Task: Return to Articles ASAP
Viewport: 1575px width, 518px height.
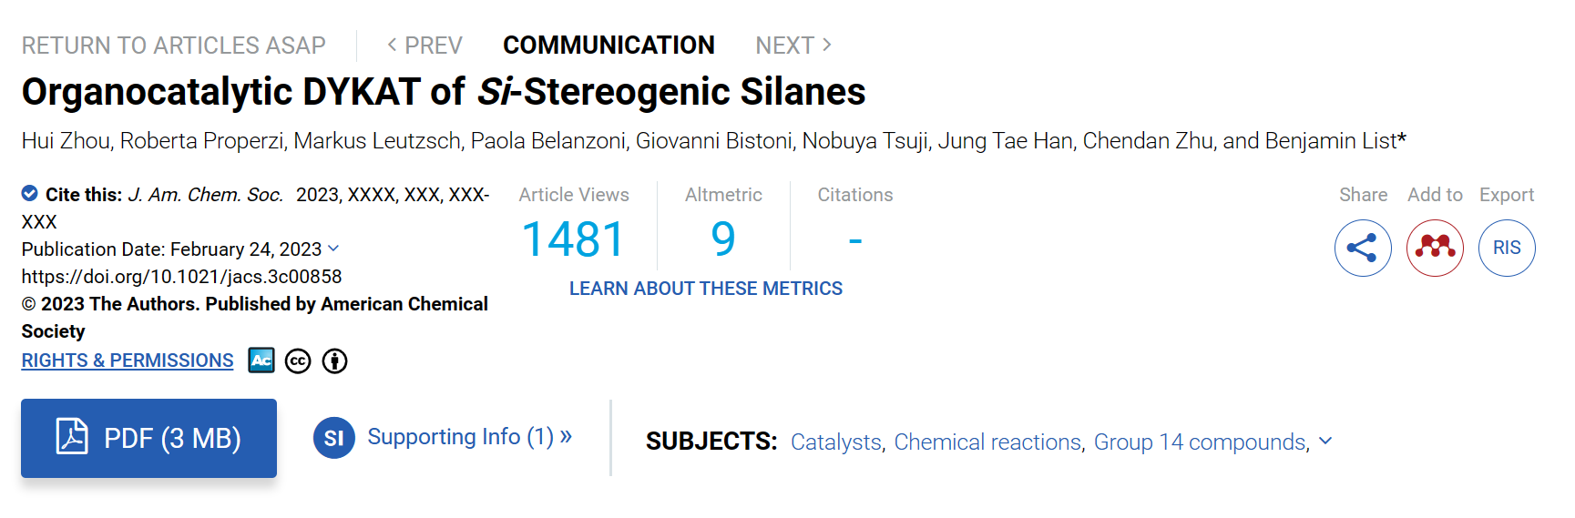Action: 174,45
